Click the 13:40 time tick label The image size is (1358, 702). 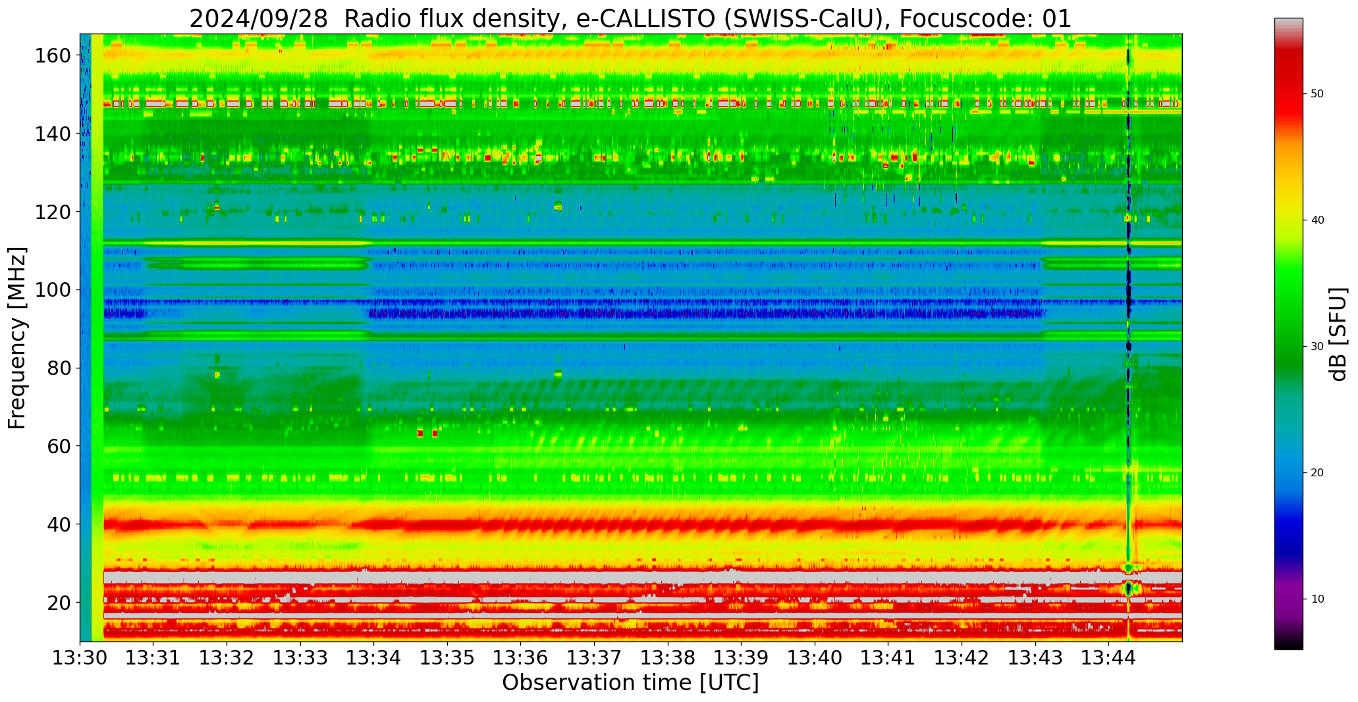[815, 659]
